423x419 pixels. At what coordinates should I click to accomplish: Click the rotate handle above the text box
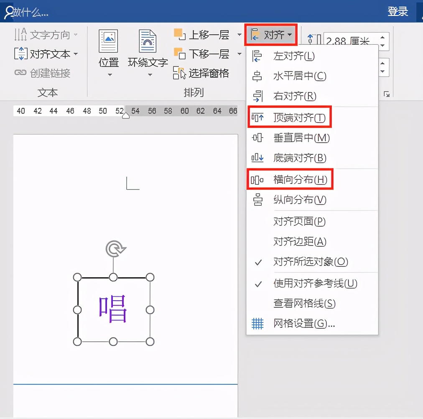[115, 248]
